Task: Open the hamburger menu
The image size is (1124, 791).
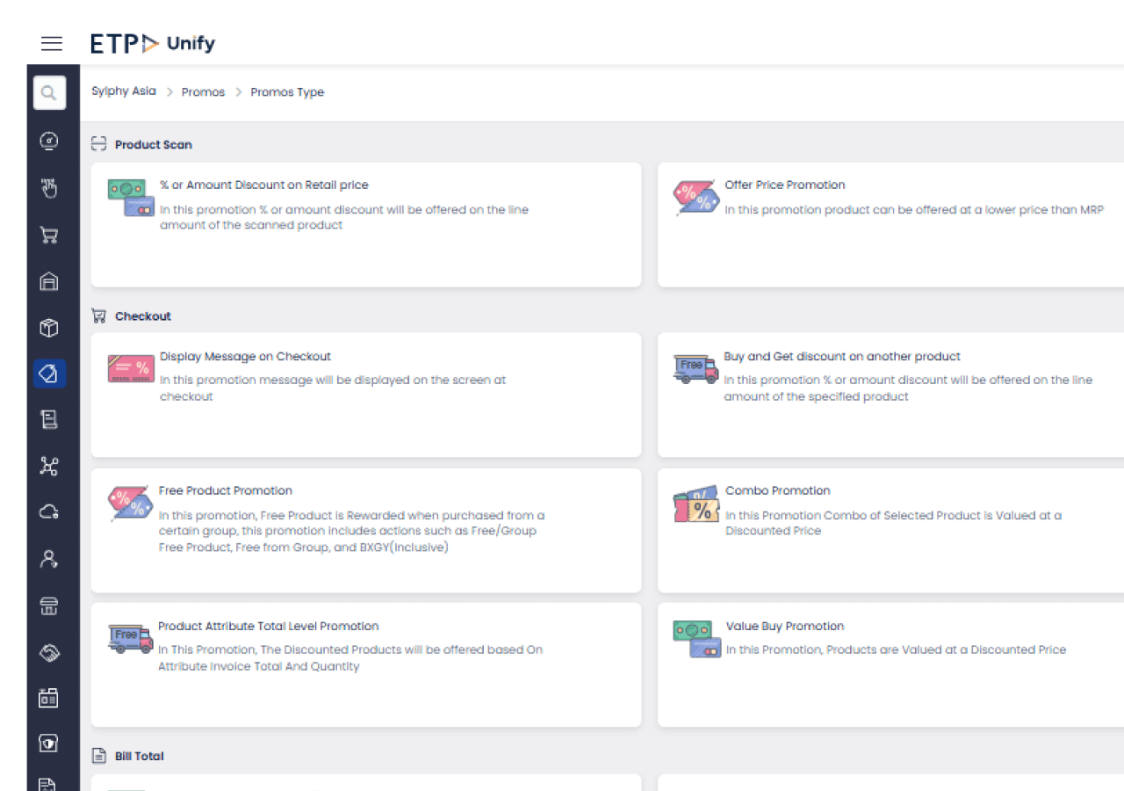Action: click(52, 43)
